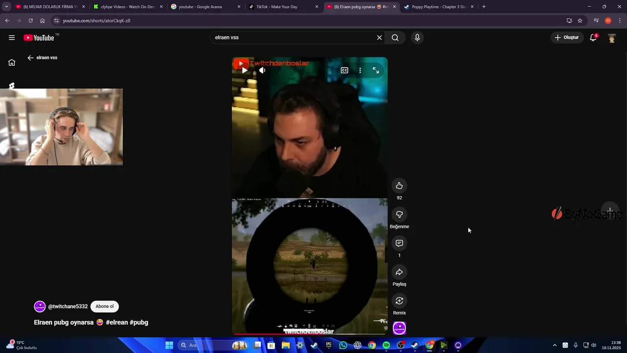The width and height of the screenshot is (627, 353).
Task: Open the weather widget showing 15°C
Action: [x=22, y=345]
